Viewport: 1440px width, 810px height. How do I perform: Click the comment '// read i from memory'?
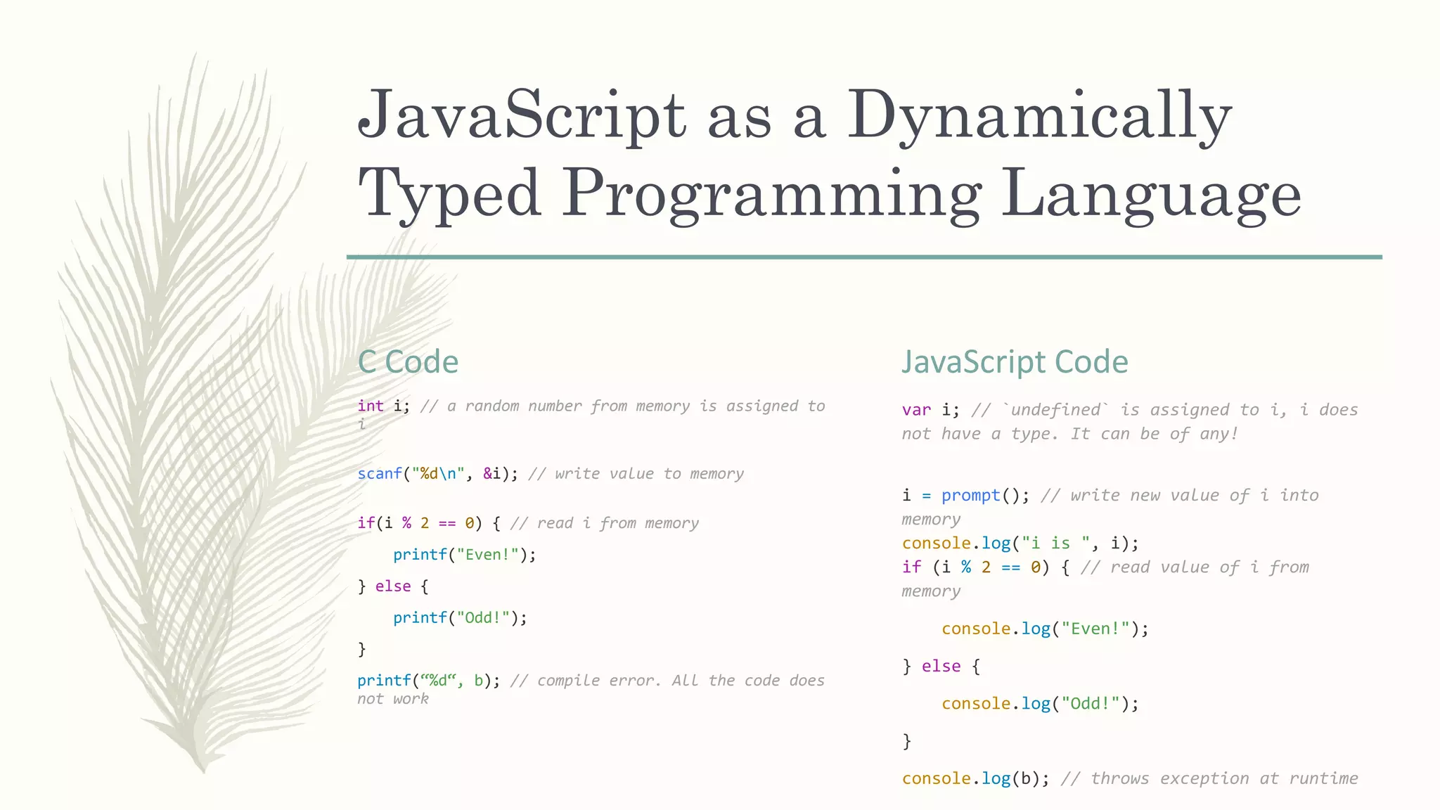tap(605, 523)
